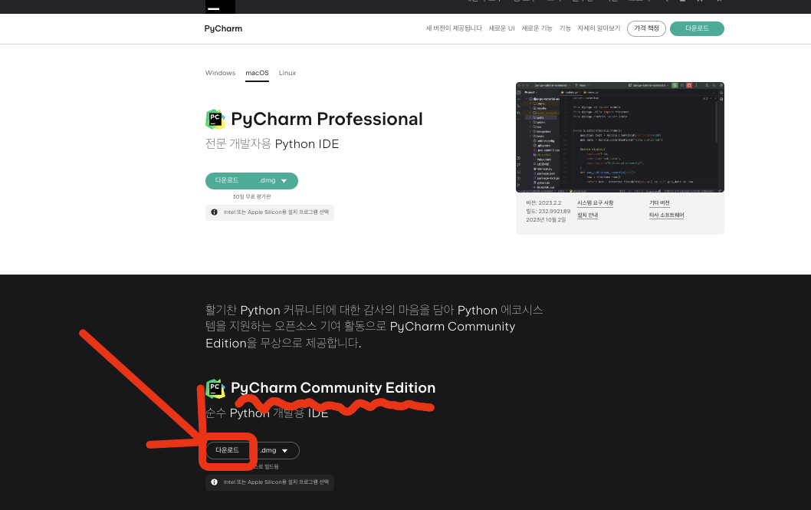
Task: Open the '타사 소프트웨어' link
Action: [667, 216]
